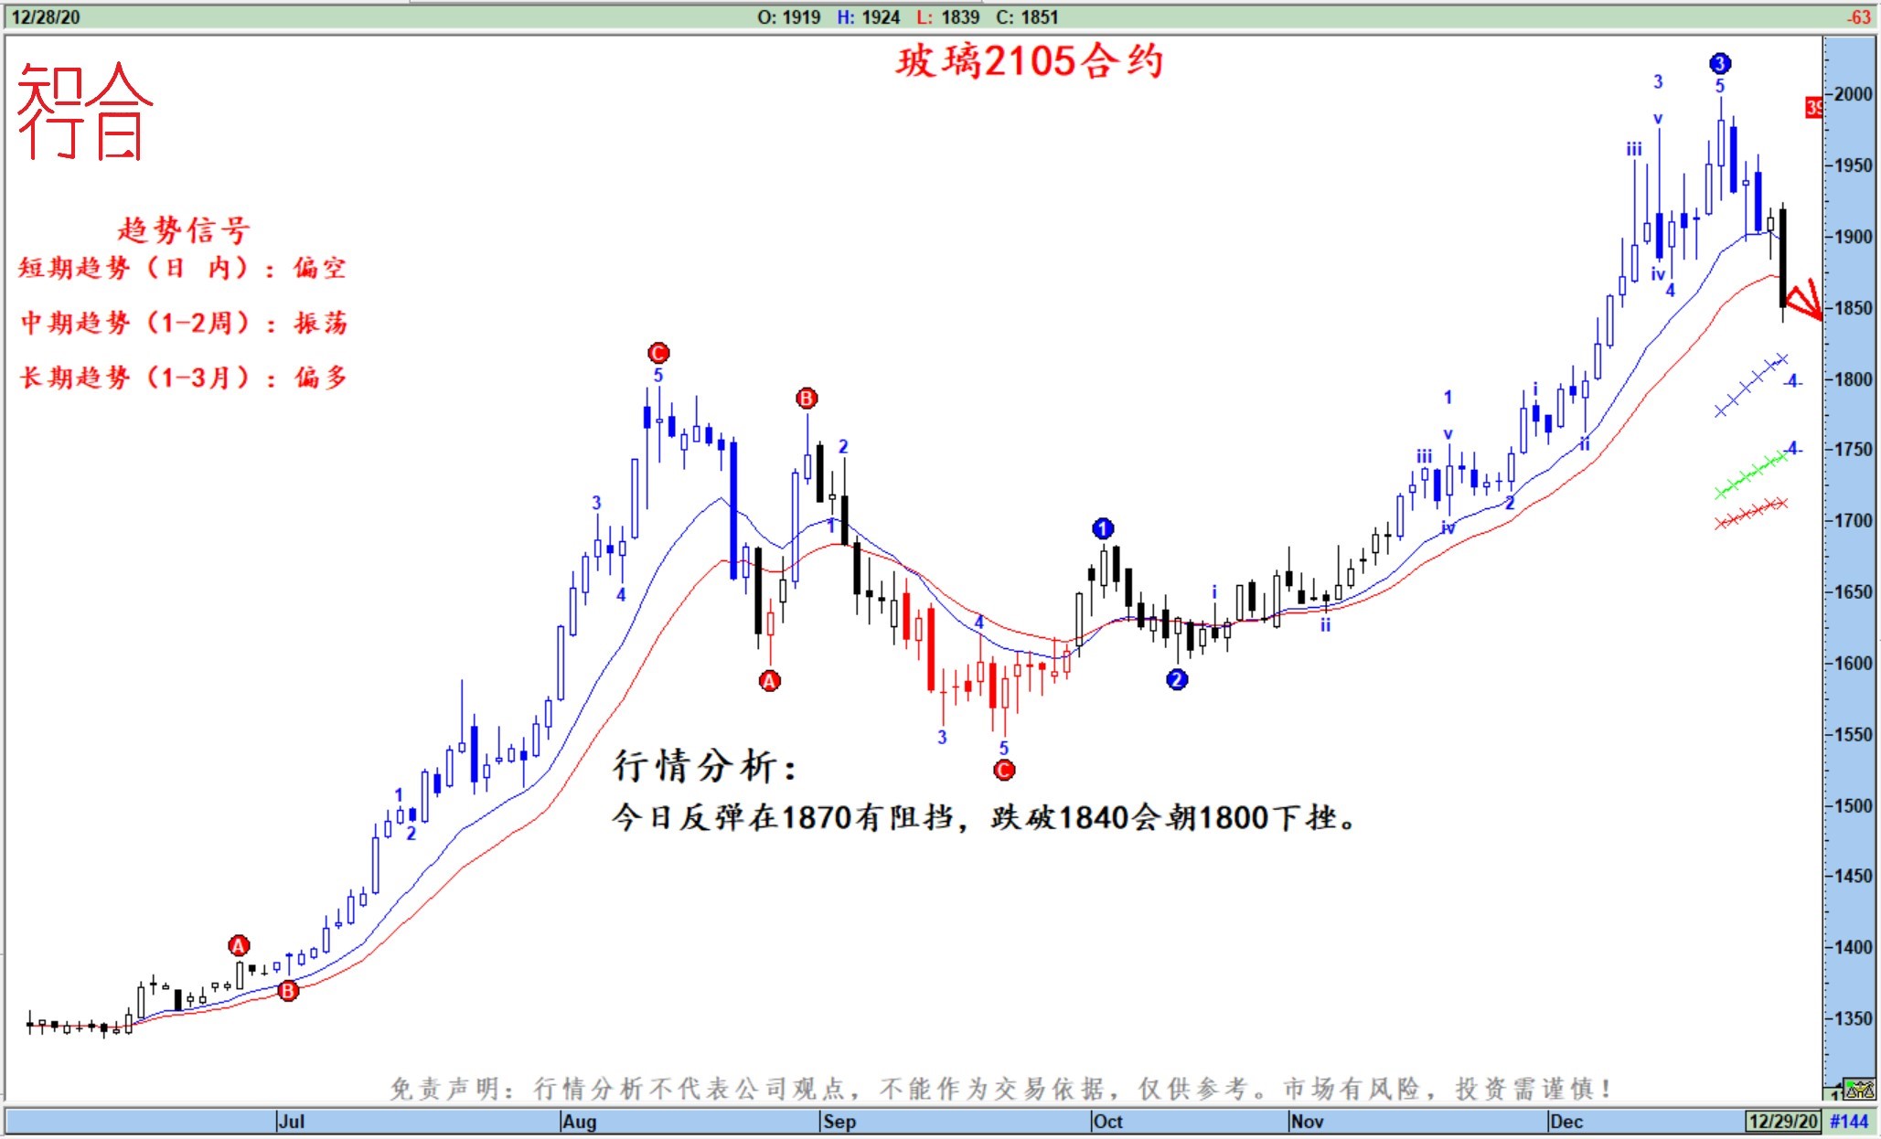Click the 12/28/20 date in header
Viewport: 1881px width, 1139px height.
click(45, 16)
